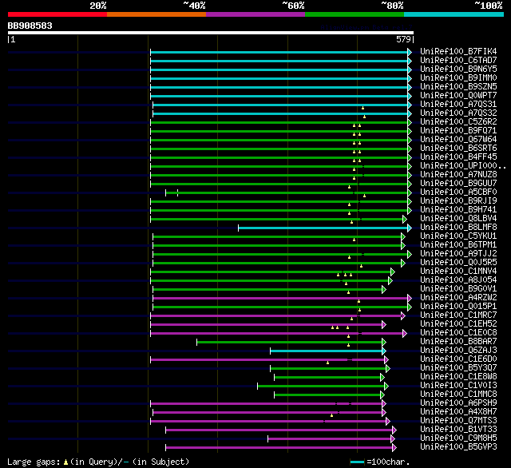The height and width of the screenshot is (468, 511).
Task: Click the arrowhead ending the B9G0V1 alignment
Action: pyautogui.click(x=384, y=289)
